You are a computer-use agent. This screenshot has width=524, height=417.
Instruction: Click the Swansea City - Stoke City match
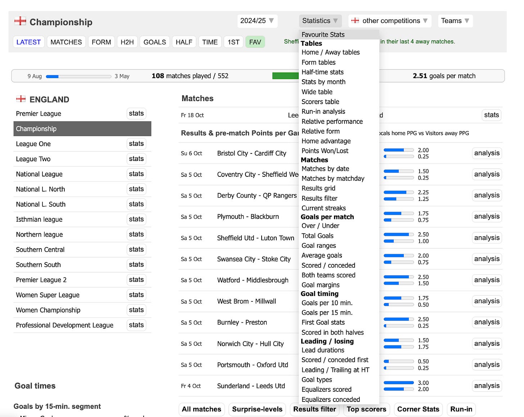tap(254, 259)
